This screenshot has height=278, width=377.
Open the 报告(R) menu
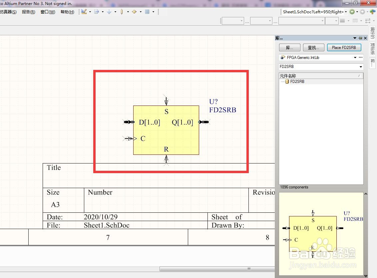click(28, 12)
